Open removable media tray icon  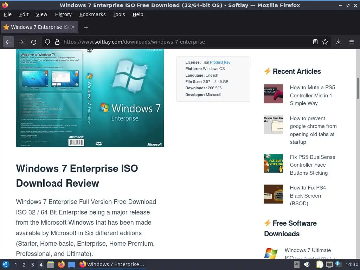297,264
